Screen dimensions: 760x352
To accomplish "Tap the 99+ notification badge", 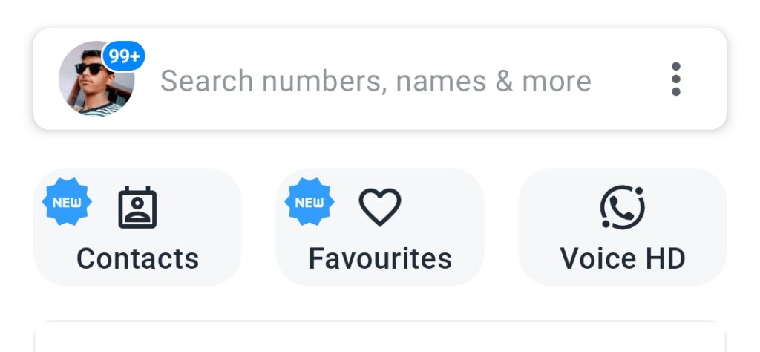I will tap(124, 56).
